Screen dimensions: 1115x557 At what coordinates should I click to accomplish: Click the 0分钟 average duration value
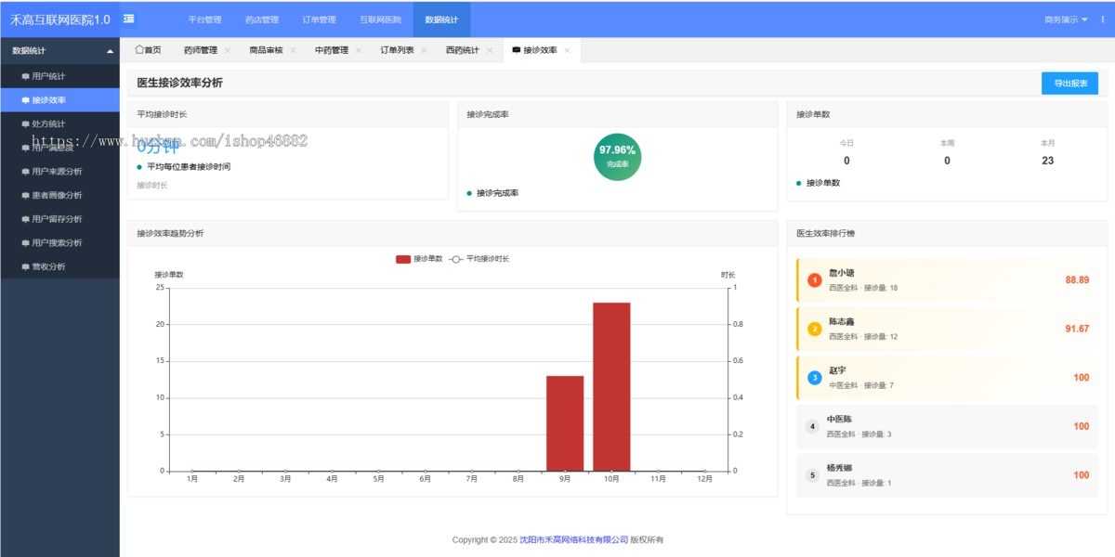158,146
